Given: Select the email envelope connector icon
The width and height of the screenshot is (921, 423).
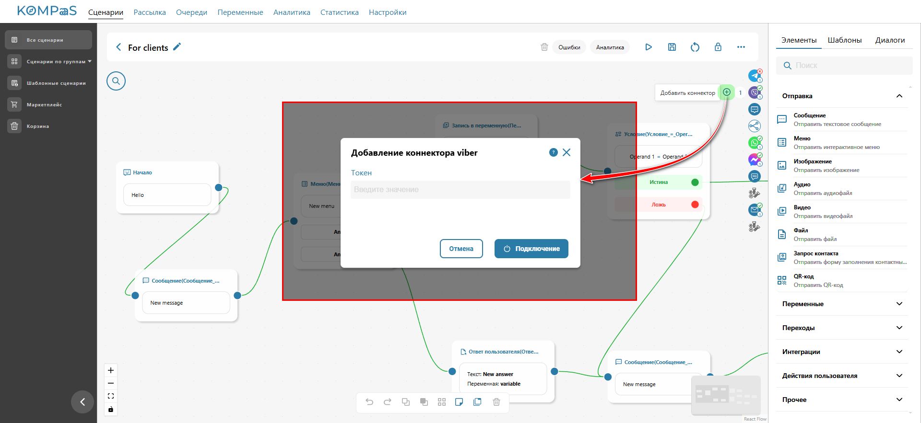Looking at the screenshot, I should [x=755, y=210].
